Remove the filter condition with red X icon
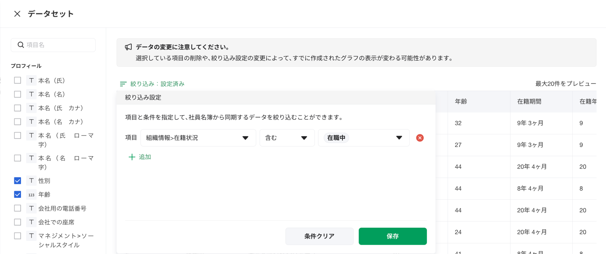Viewport: 606px width, 254px height. coord(420,138)
